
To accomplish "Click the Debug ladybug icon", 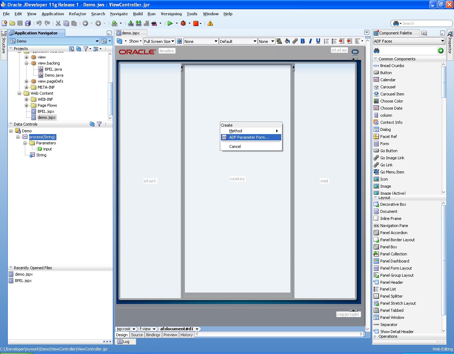I will [x=183, y=23].
